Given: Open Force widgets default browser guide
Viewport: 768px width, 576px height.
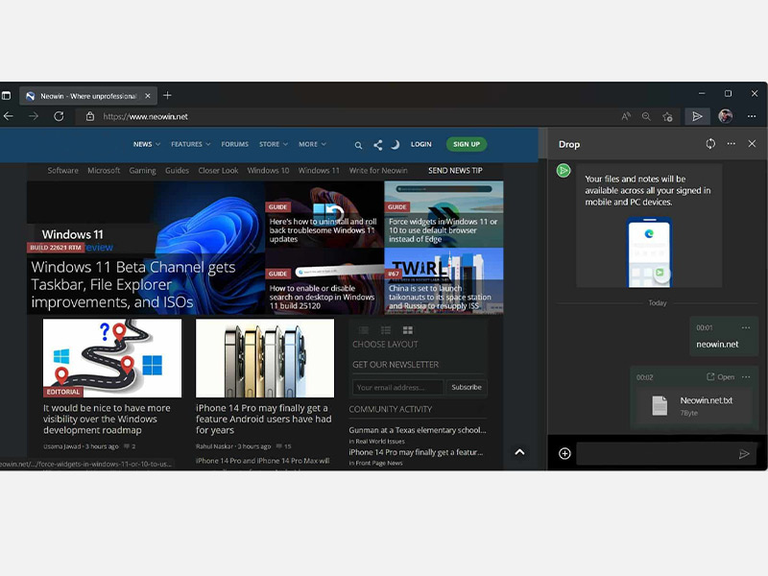Looking at the screenshot, I should pyautogui.click(x=444, y=230).
